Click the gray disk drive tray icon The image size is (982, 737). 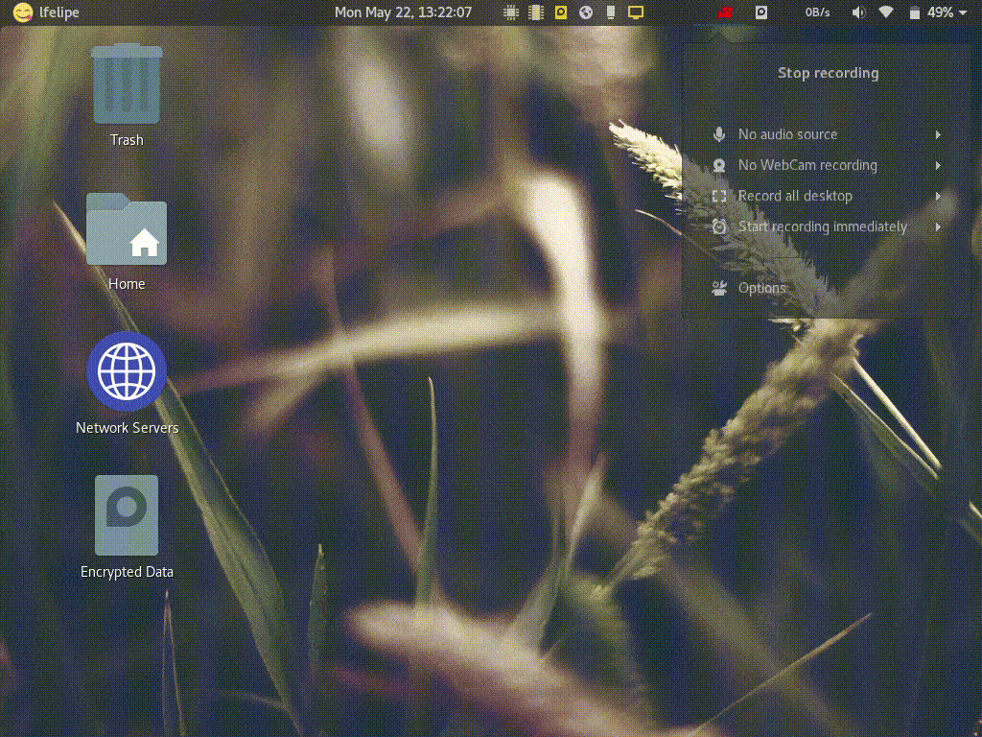click(x=760, y=12)
